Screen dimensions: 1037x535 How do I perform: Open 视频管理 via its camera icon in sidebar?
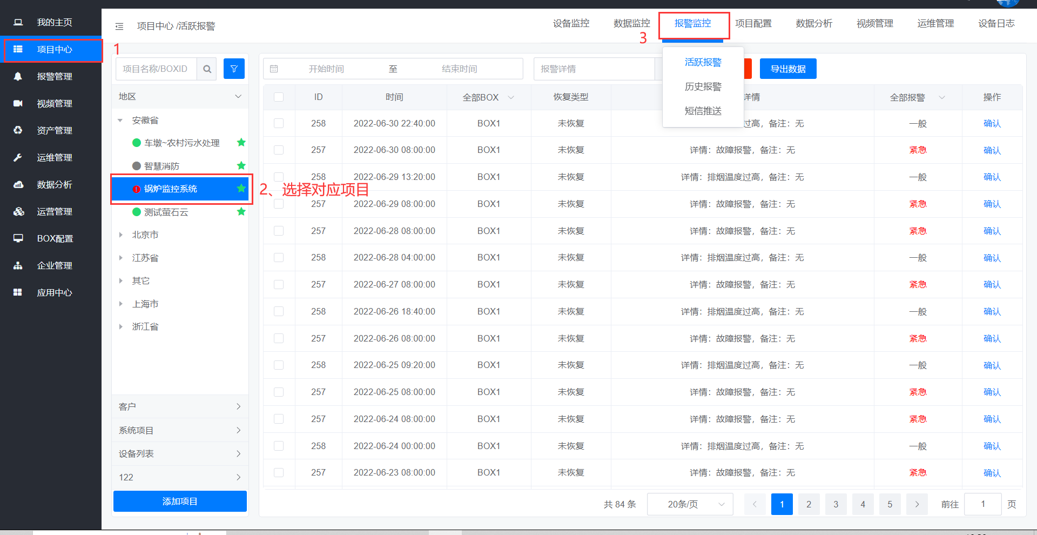[x=18, y=103]
